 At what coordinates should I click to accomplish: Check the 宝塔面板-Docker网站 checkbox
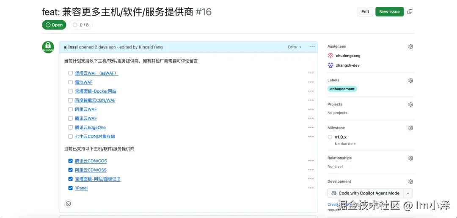[x=70, y=91]
